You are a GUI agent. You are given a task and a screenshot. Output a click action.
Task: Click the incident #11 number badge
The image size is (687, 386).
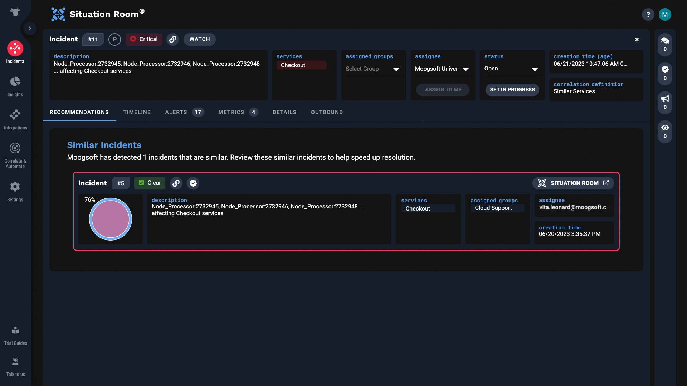pos(93,39)
